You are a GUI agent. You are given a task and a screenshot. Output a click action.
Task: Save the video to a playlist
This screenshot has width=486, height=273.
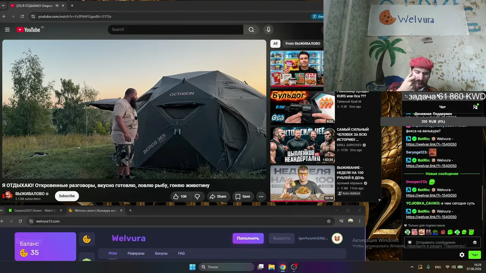243,196
